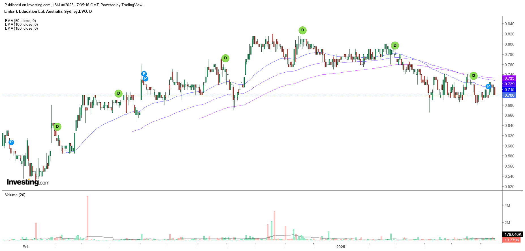Select the EMA (100, close, 0) legend entry
Viewport: 525px width, 251px height.
click(21, 25)
